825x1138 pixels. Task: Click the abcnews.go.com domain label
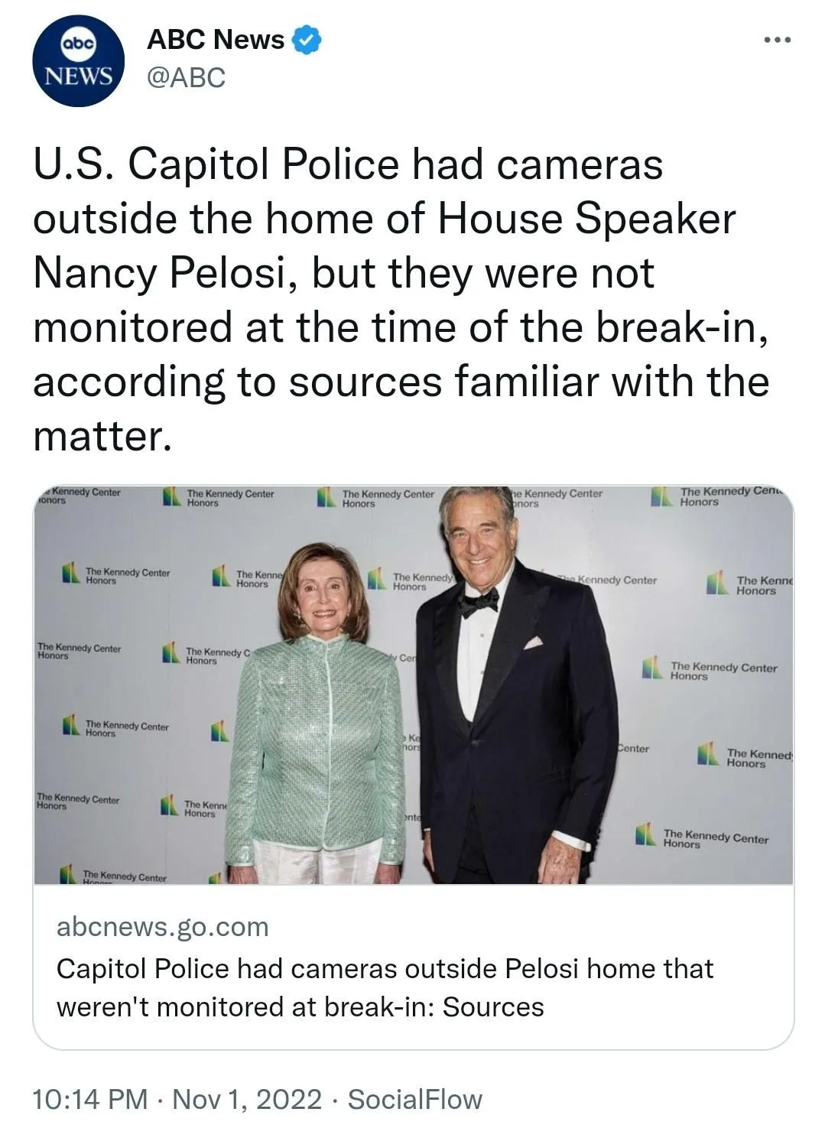pyautogui.click(x=163, y=927)
